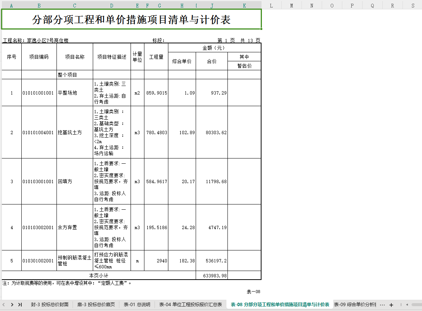Select the 表-01 总说明 sheet tab
The height and width of the screenshot is (311, 422).
pyautogui.click(x=137, y=305)
